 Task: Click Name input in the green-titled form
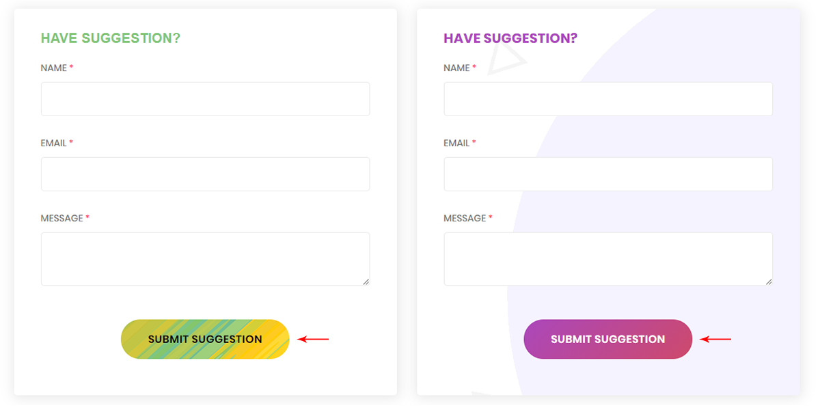click(x=205, y=99)
